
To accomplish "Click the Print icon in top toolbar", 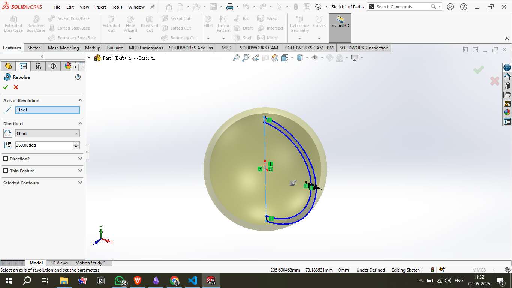I will click(230, 7).
